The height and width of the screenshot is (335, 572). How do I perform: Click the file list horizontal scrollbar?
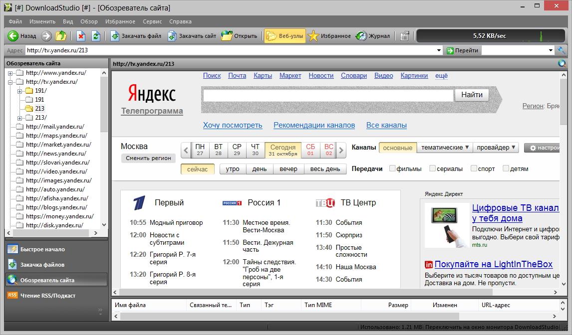tap(288, 317)
